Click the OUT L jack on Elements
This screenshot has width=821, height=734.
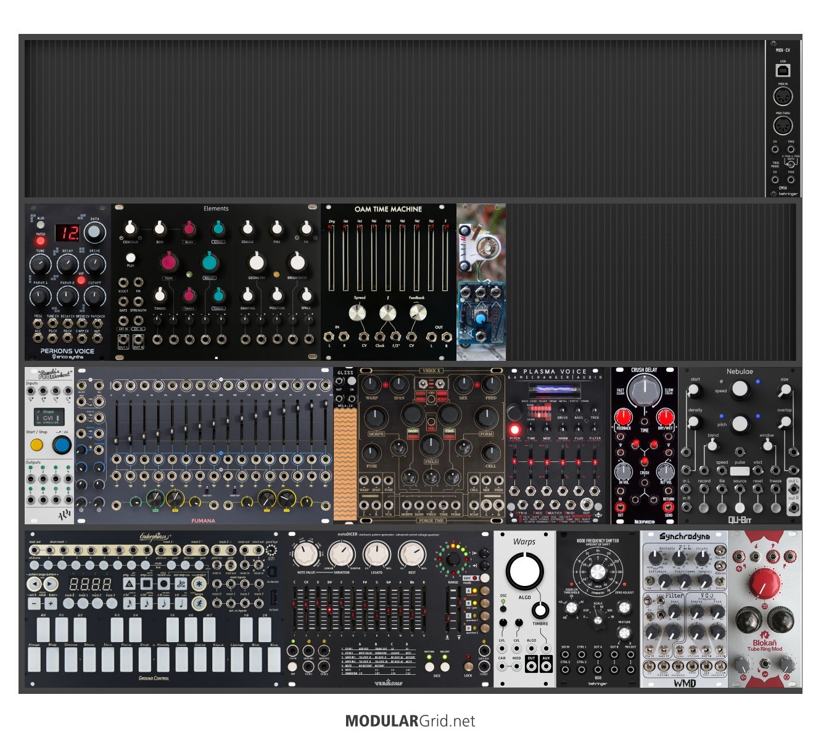pyautogui.click(x=123, y=340)
